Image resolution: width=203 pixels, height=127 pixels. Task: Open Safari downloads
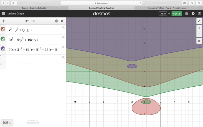[x=184, y=3]
